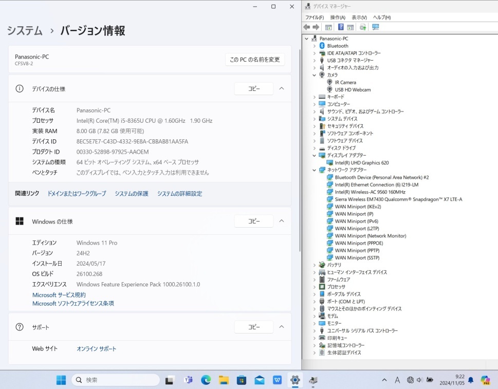The height and width of the screenshot is (389, 498).
Task: Expand the プロセッサ node in Device Manager
Action: [x=315, y=287]
